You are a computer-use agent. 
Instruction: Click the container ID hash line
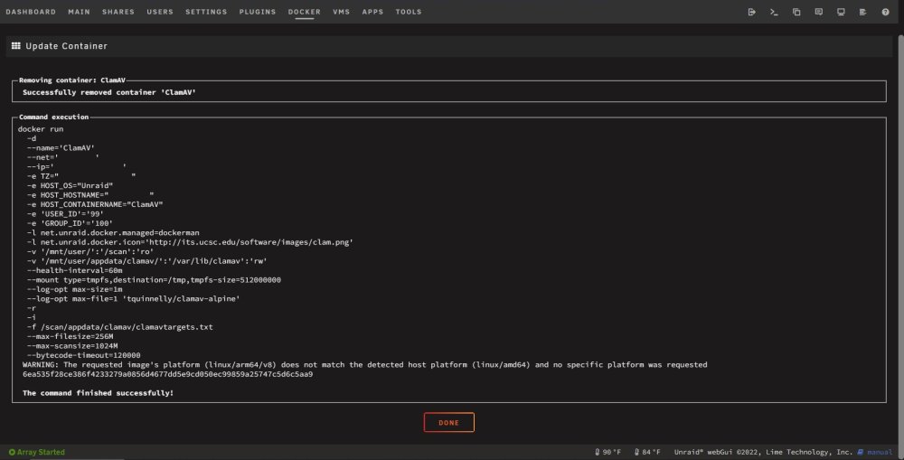168,374
